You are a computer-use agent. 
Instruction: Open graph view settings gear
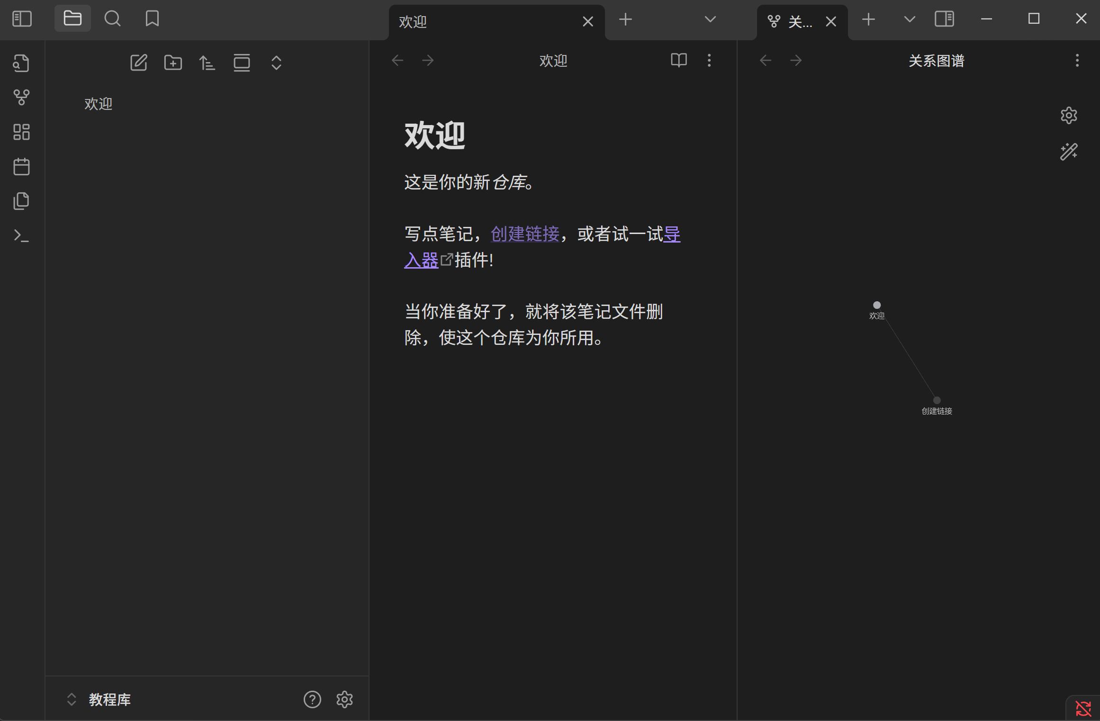point(1069,116)
